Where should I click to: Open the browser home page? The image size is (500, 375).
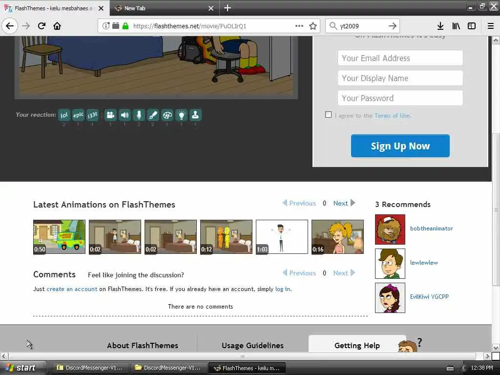57,26
